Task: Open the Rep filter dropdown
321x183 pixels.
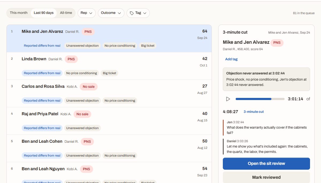Action: (87, 13)
